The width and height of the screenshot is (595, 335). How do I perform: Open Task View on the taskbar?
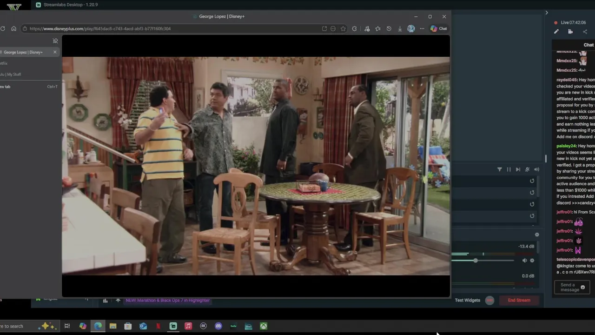(x=67, y=326)
